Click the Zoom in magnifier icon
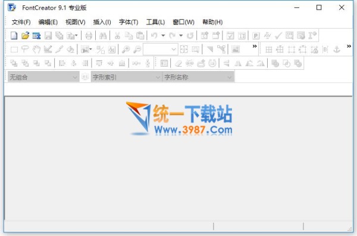This screenshot has height=236, width=357. 126,49
